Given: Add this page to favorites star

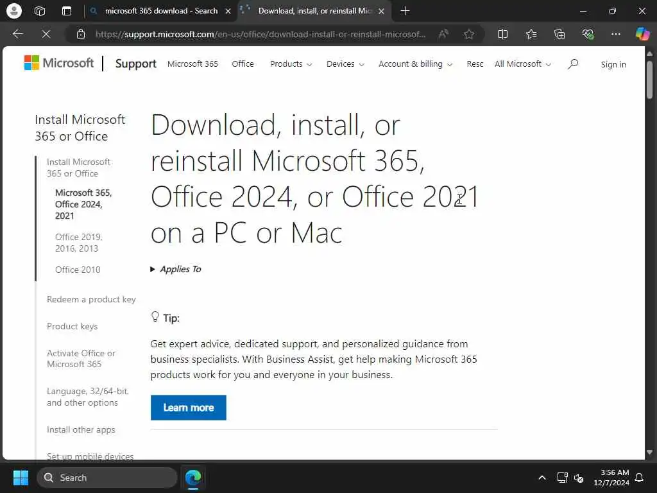Looking at the screenshot, I should (469, 34).
